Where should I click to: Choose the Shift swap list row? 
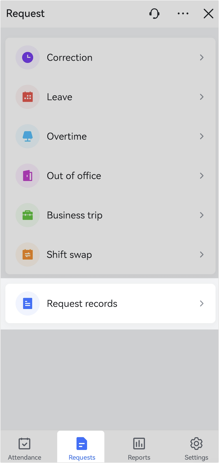pyautogui.click(x=110, y=254)
